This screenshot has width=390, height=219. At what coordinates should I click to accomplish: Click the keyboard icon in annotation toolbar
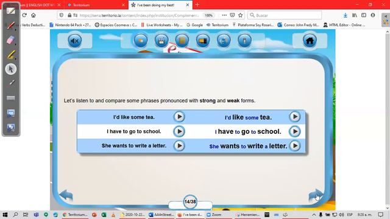point(11,98)
